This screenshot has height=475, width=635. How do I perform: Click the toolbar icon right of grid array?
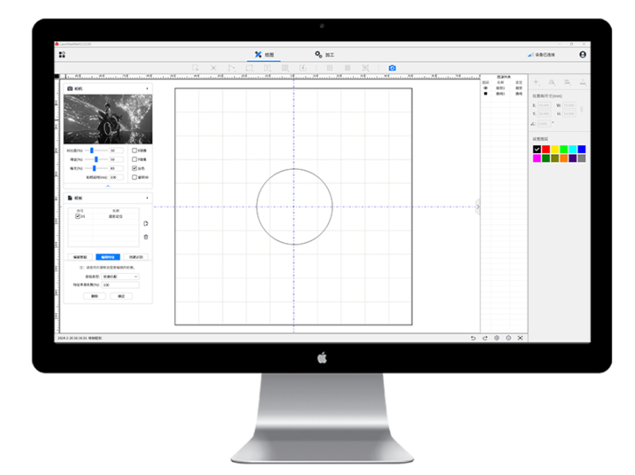pyautogui.click(x=348, y=68)
